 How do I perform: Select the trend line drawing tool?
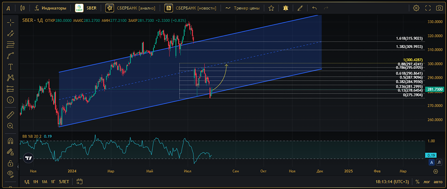click(10, 34)
